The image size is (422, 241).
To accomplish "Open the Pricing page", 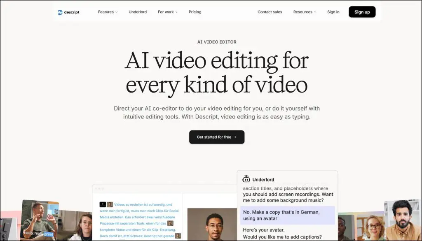I will 195,12.
